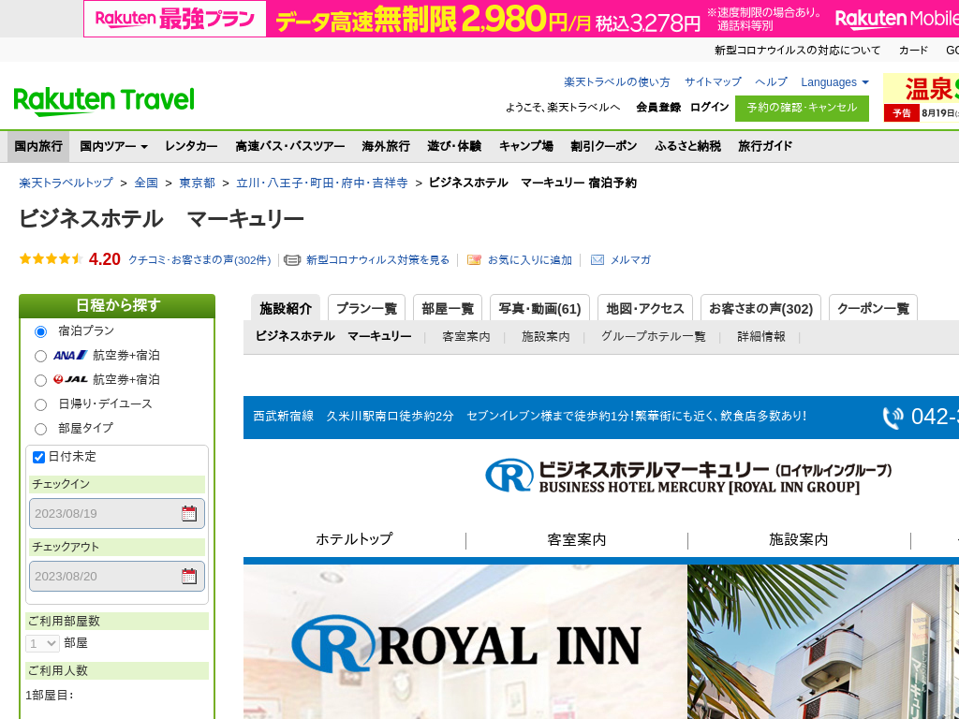Click the 予約の確認・キャンセル button
Screen dimensions: 959x719
click(802, 109)
